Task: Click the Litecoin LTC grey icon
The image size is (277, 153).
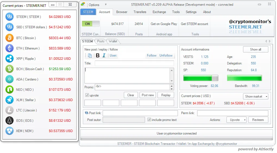Action: (x=10, y=110)
